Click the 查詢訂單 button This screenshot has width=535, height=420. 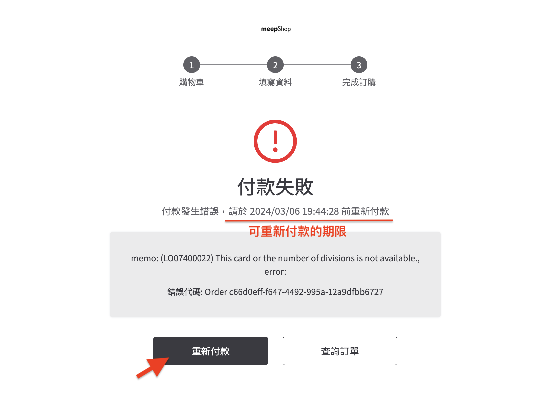(x=340, y=351)
